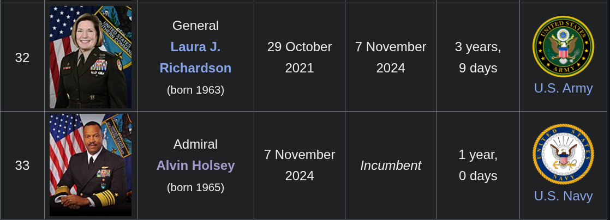Click the "(born 1965)" text
610x220 pixels.
[195, 187]
